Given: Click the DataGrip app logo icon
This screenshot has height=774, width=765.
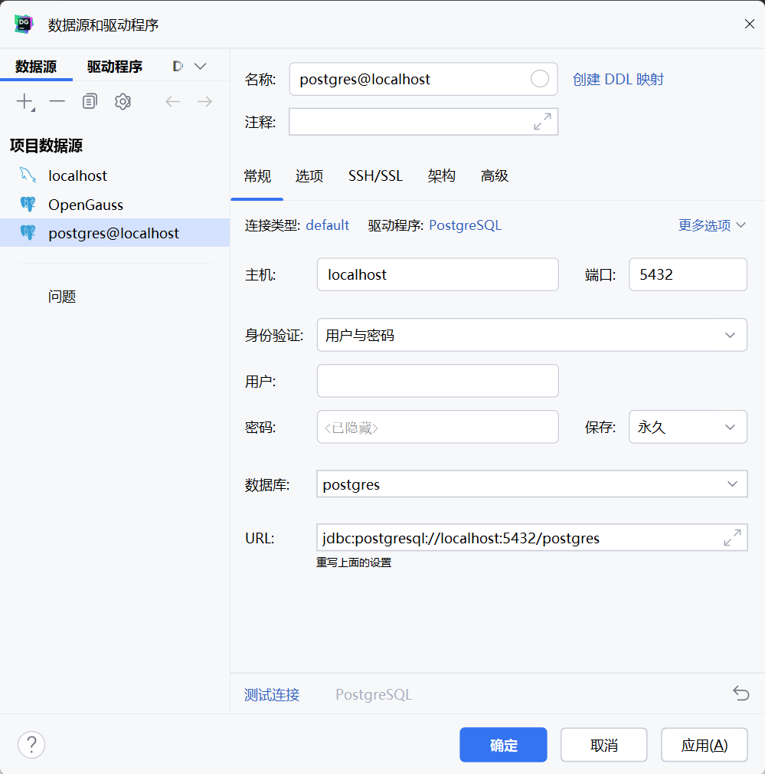Looking at the screenshot, I should (x=24, y=25).
